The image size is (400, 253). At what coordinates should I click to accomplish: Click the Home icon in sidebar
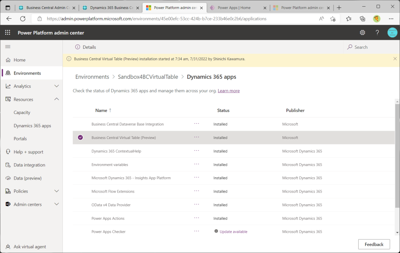click(8, 60)
